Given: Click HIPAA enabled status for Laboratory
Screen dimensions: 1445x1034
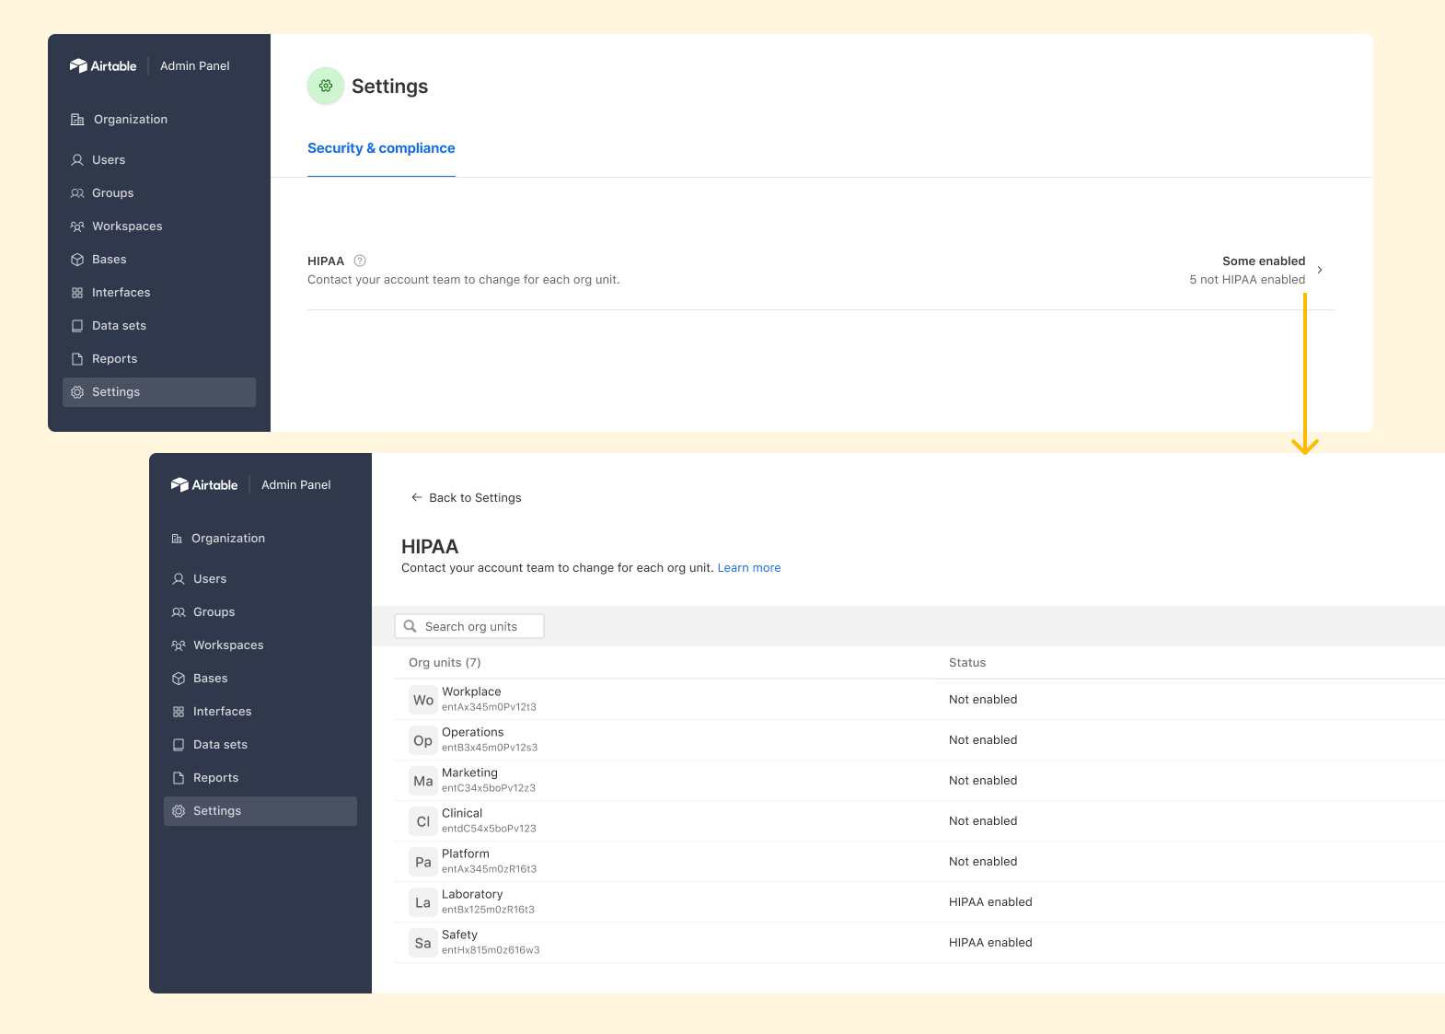Looking at the screenshot, I should pos(990,902).
